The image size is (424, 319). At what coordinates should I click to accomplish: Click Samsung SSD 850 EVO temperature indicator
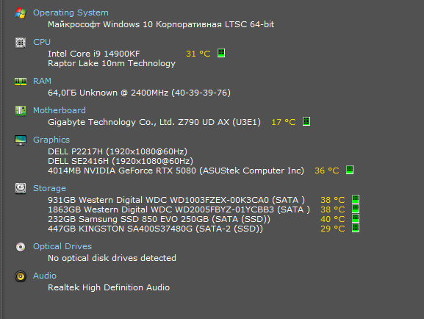pyautogui.click(x=356, y=218)
